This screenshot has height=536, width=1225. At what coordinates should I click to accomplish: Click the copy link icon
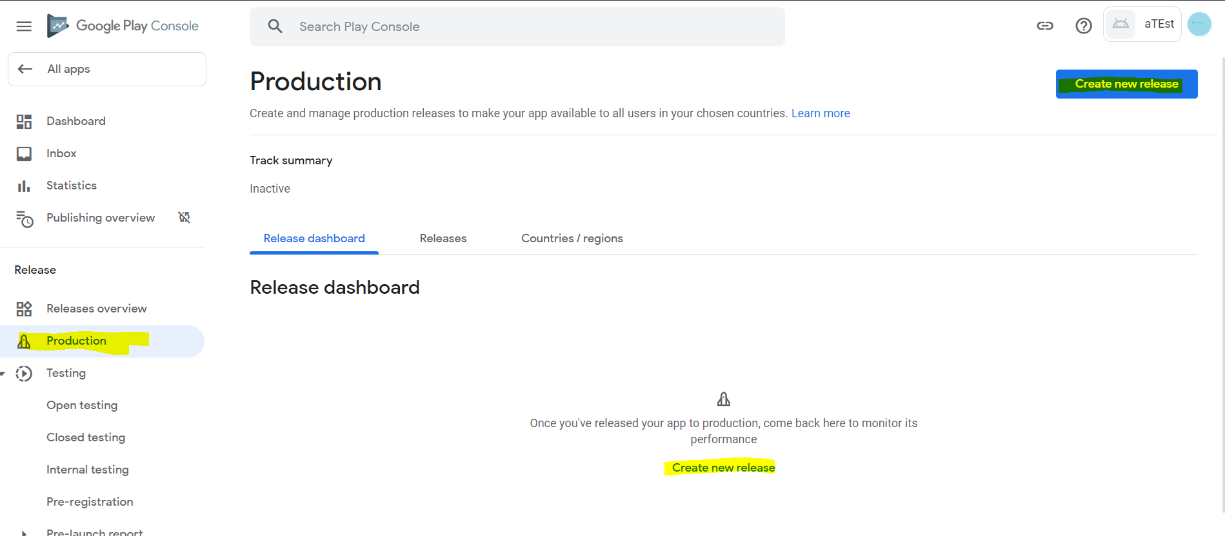coord(1045,26)
